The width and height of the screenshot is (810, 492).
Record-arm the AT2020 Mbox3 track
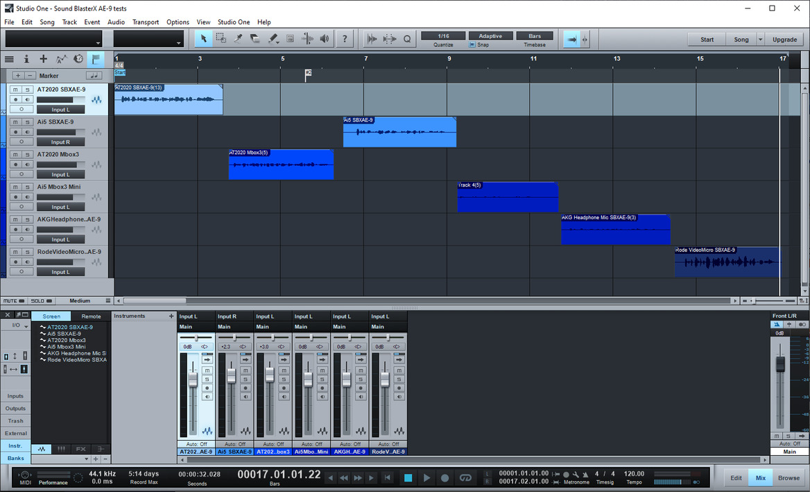point(16,164)
